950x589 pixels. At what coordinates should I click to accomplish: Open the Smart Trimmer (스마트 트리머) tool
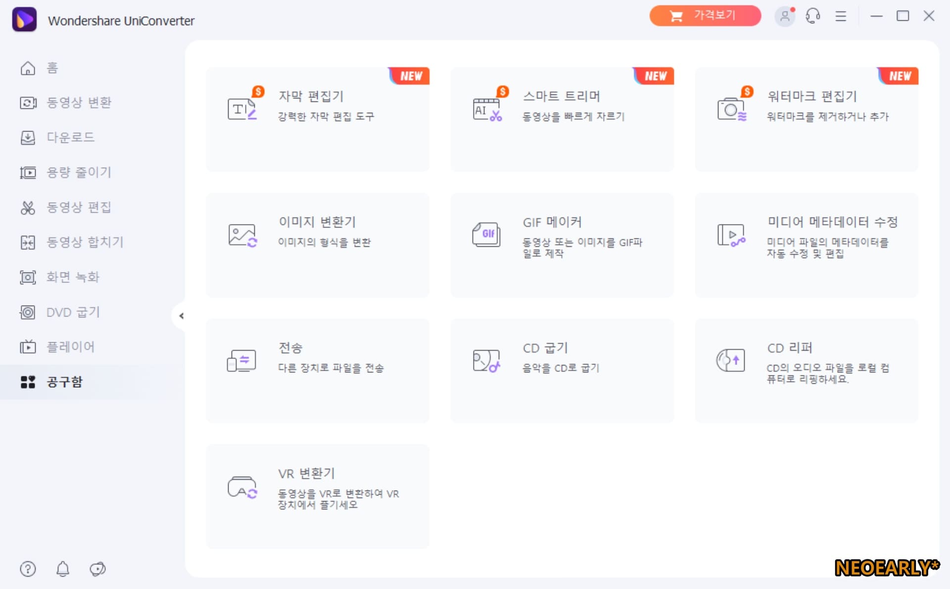[x=562, y=120]
